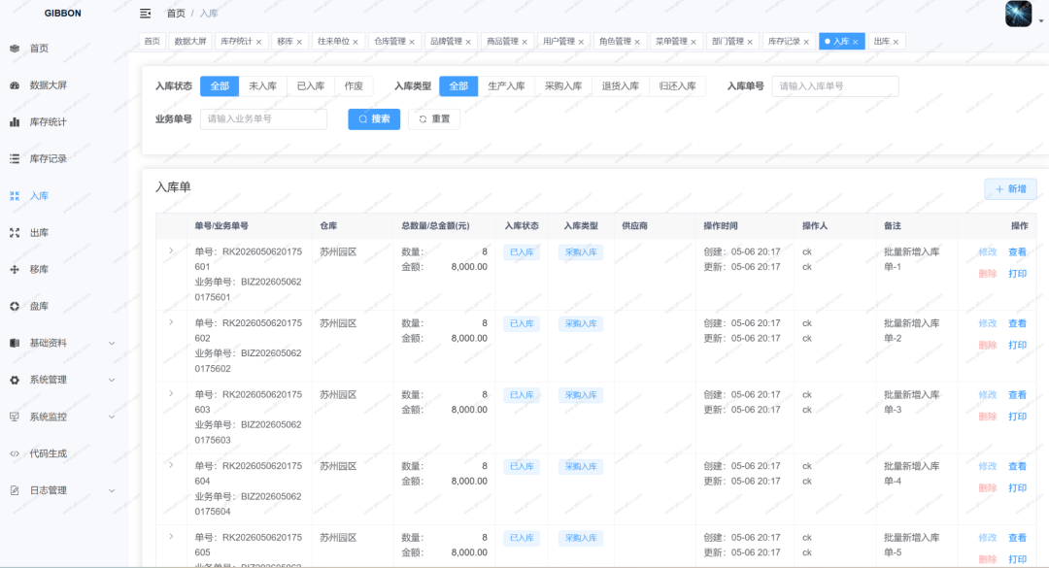Focus the 业务单号 input field

coord(263,119)
